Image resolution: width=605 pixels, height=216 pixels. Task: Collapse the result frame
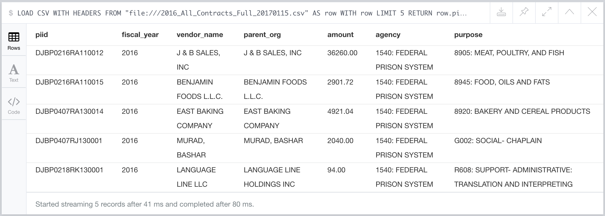pos(569,12)
